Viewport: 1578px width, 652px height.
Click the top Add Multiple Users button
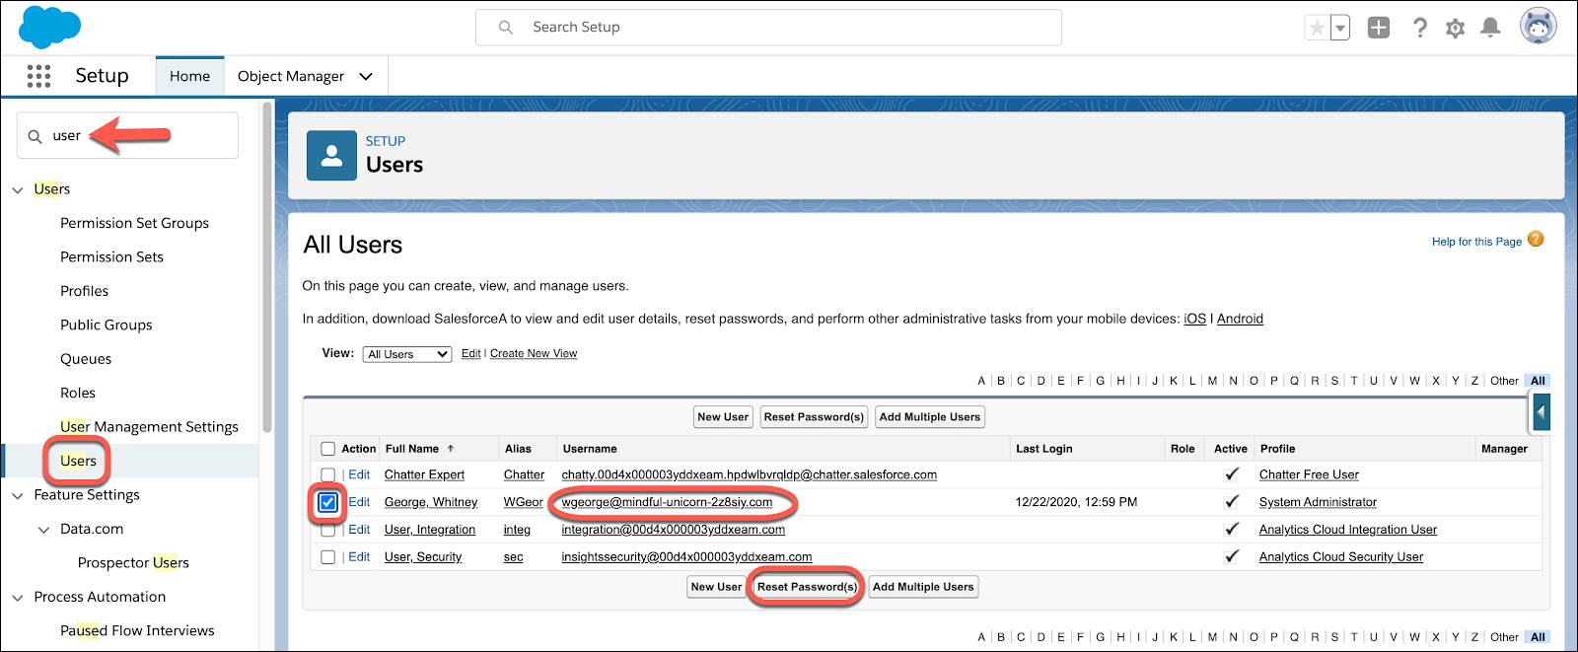tap(929, 417)
